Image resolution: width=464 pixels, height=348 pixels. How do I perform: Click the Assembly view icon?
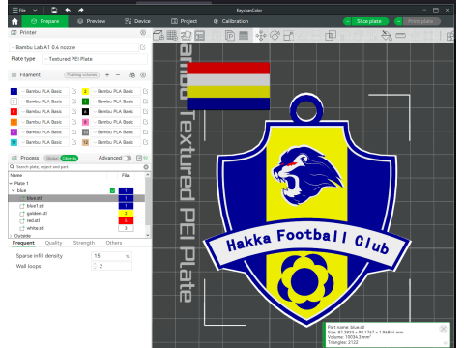450,35
